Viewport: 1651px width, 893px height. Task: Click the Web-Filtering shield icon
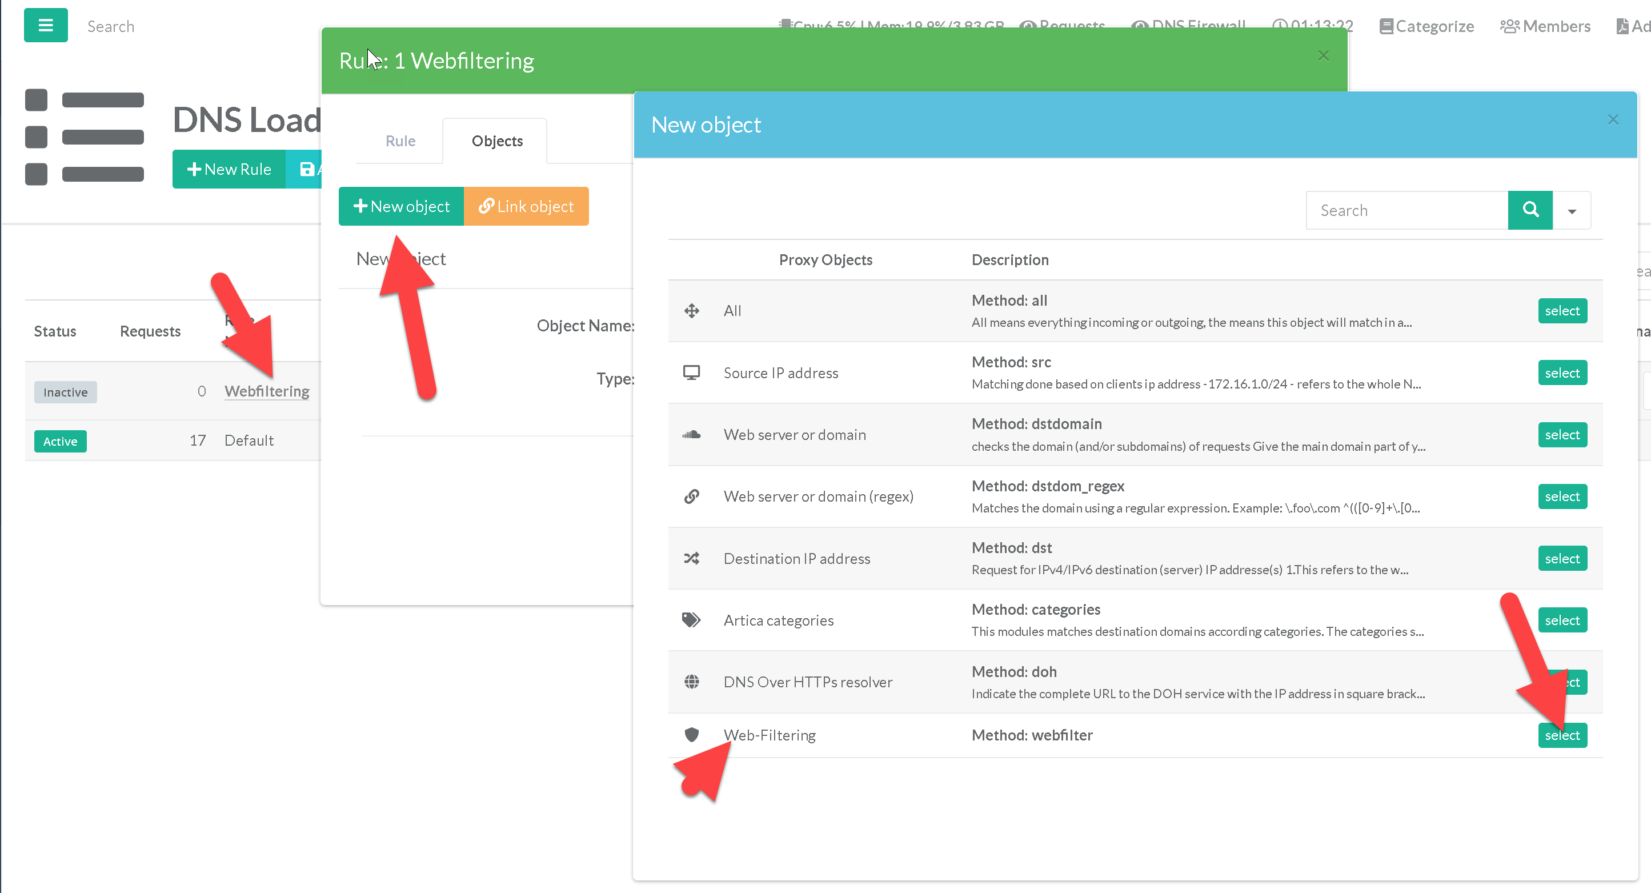(x=692, y=735)
